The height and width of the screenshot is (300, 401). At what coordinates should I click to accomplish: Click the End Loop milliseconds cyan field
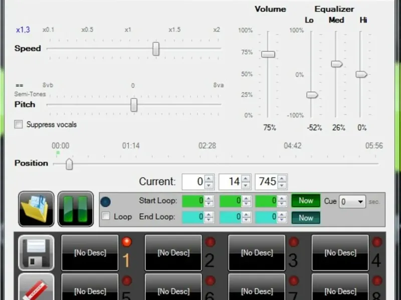266,217
